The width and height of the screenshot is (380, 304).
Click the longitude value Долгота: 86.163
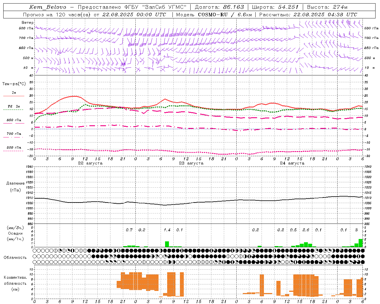coord(219,7)
